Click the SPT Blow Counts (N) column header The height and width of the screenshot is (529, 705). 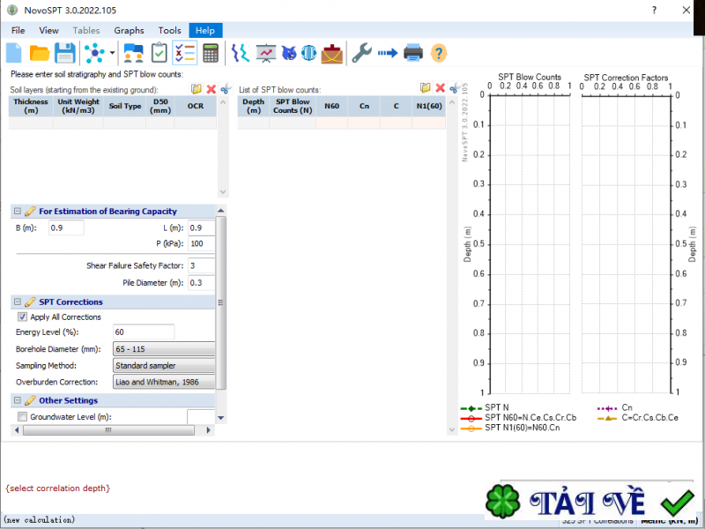pos(292,106)
